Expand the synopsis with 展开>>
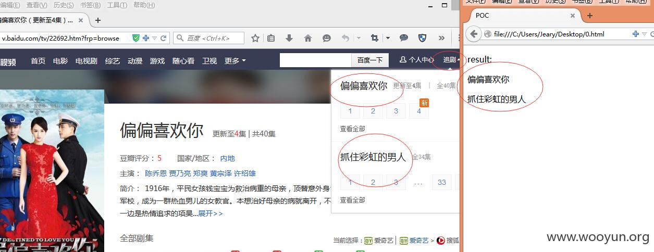Screen dimensions: 654x252 coord(211,213)
